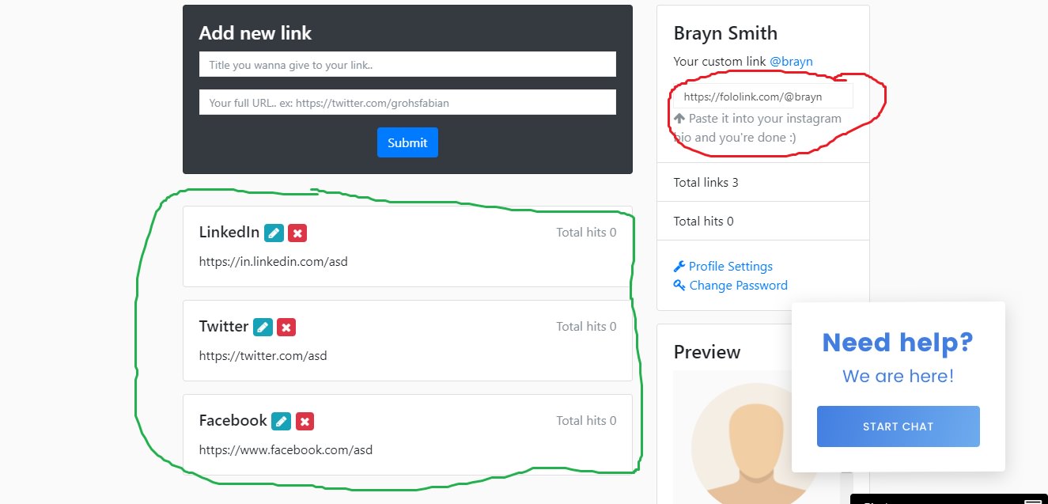Click the Brayn Smith profile name
Screen dimensions: 1048x504
pyautogui.click(x=725, y=33)
